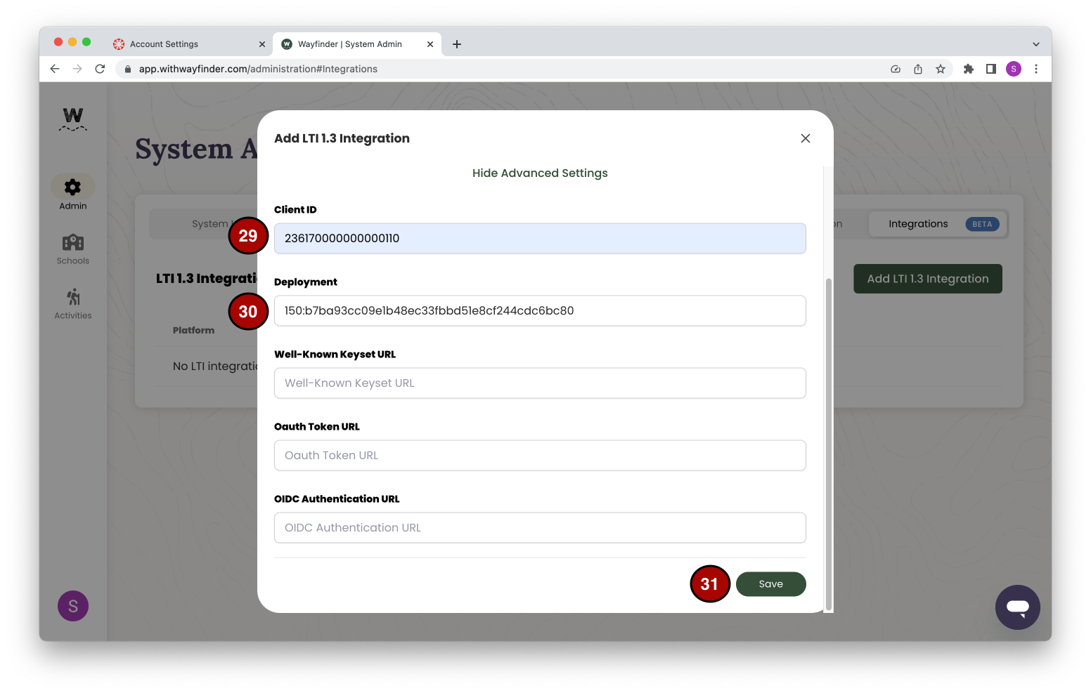Open the Schools building icon in sidebar
The image size is (1091, 693).
click(72, 242)
